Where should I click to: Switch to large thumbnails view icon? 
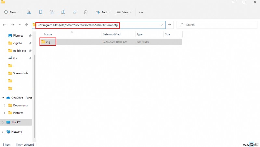point(256,144)
